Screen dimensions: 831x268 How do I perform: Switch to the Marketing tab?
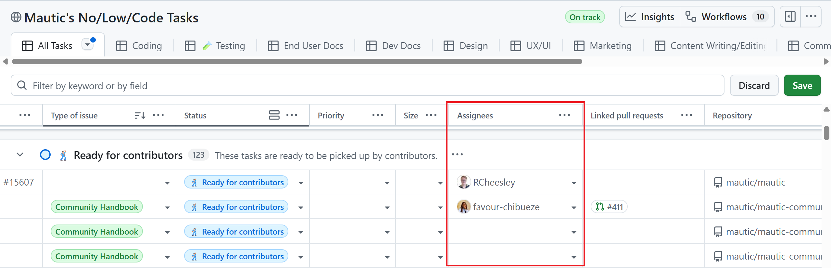[603, 46]
